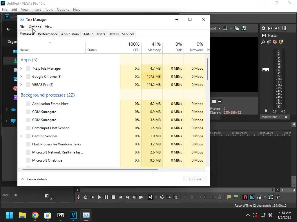Select the Selection Edit tool
This screenshot has height=222, width=297.
coord(169,197)
